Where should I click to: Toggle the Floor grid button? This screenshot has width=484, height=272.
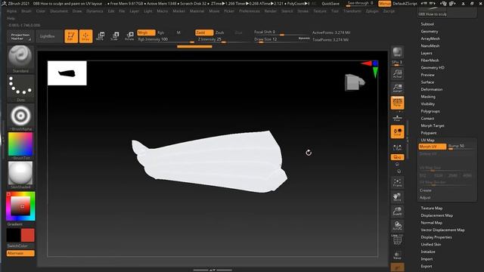pyautogui.click(x=397, y=118)
